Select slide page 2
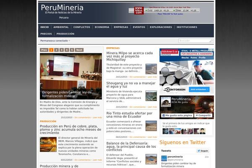 56,50
